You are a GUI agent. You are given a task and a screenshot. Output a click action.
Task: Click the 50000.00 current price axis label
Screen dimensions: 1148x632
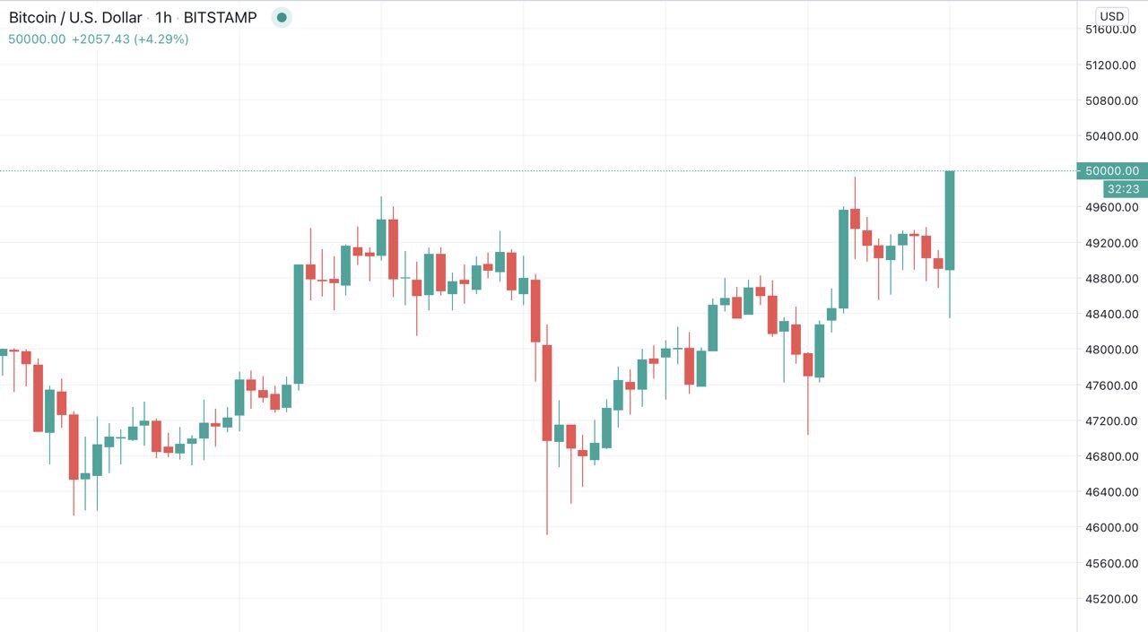(x=1111, y=170)
